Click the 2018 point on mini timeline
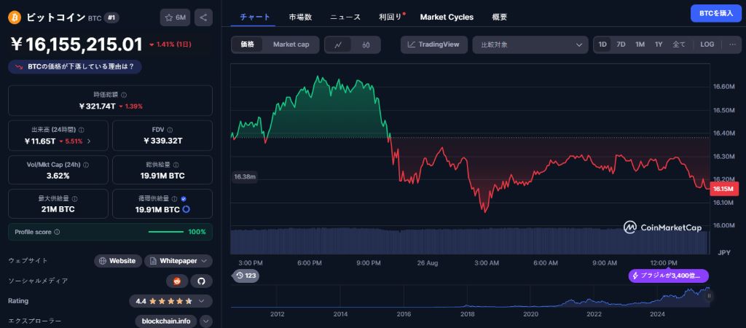746x328 pixels. 467,314
